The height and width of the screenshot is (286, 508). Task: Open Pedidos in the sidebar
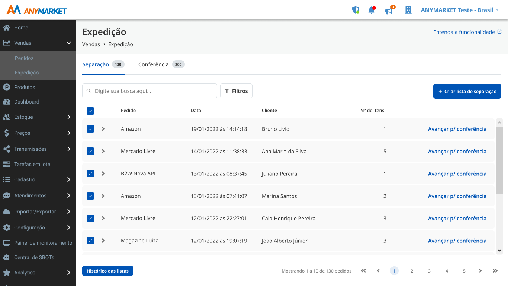coord(24,58)
